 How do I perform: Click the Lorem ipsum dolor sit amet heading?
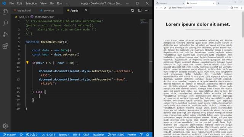[198, 24]
